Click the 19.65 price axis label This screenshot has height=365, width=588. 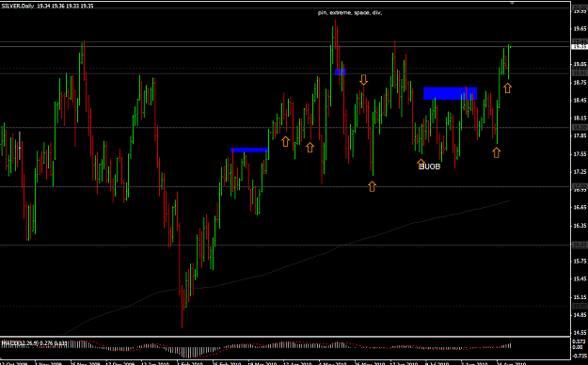[580, 28]
